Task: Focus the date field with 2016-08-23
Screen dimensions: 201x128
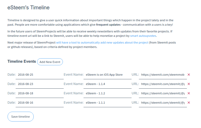Action: (x=39, y=84)
